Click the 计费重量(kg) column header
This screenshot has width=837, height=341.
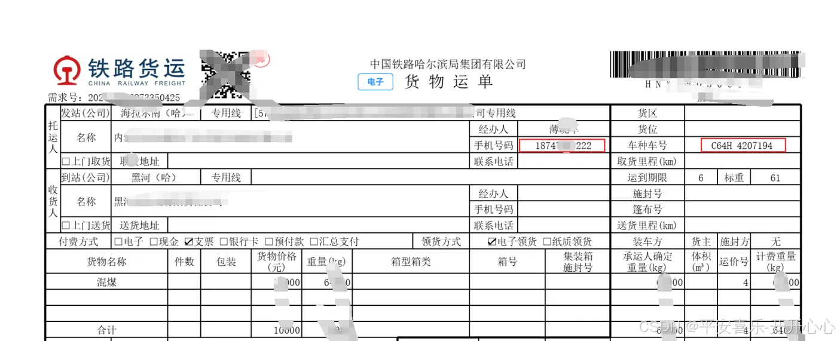(x=775, y=262)
